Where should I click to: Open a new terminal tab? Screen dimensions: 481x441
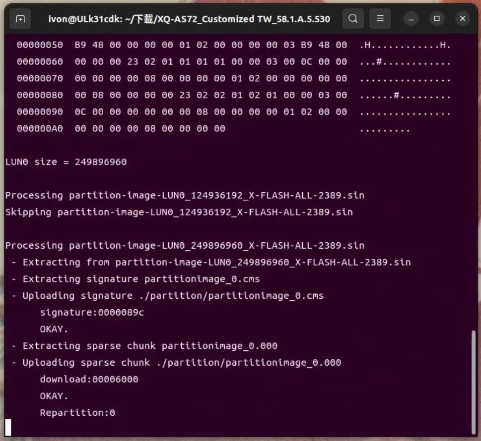pos(20,19)
